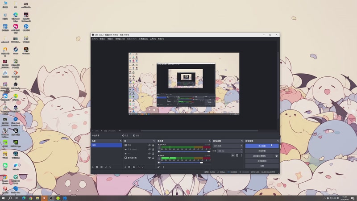The width and height of the screenshot is (357, 201).
Task: Open source properties gear in Sources toolbar
Action: coord(134,167)
